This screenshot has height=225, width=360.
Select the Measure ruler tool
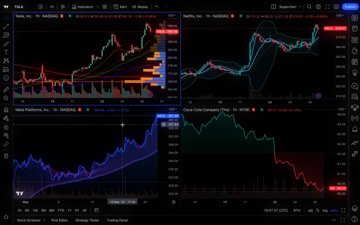pos(6,90)
